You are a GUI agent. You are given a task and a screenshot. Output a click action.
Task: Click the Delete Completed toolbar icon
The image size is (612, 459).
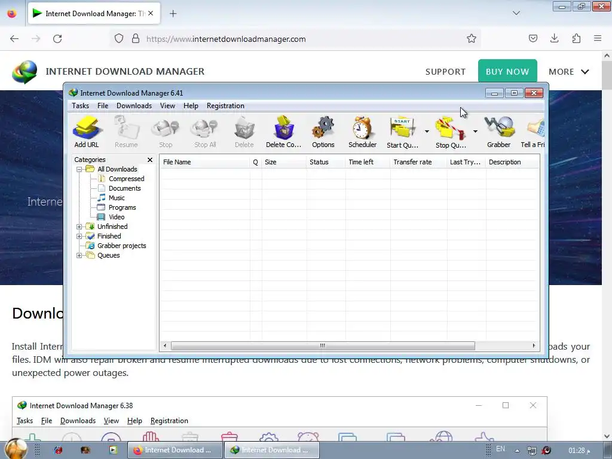point(283,132)
